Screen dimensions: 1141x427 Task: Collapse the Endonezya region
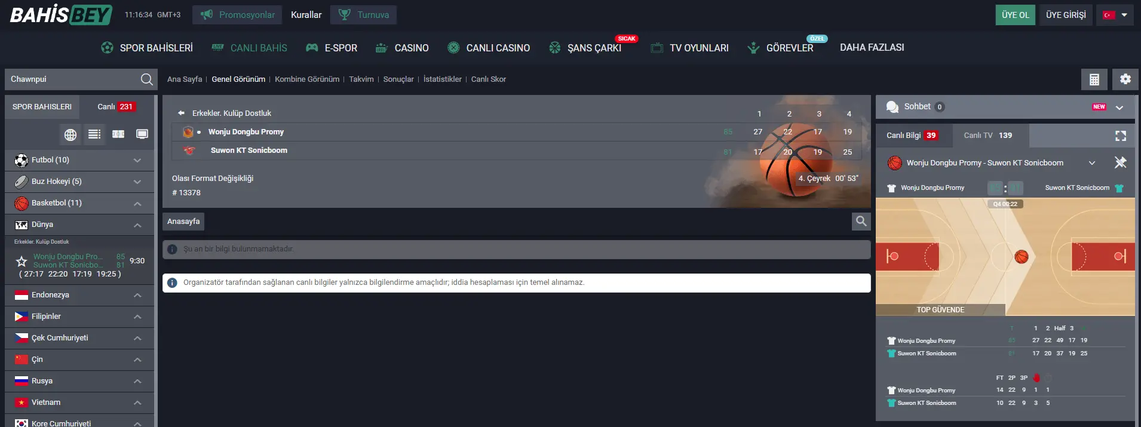point(79,295)
